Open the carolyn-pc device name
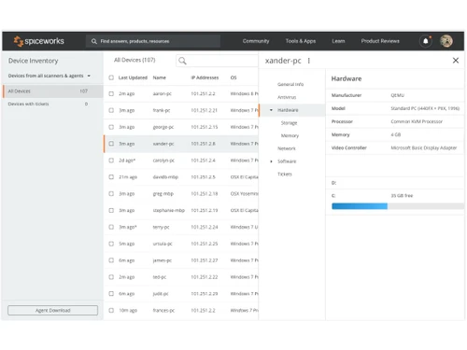The height and width of the screenshot is (350, 467). (x=163, y=161)
